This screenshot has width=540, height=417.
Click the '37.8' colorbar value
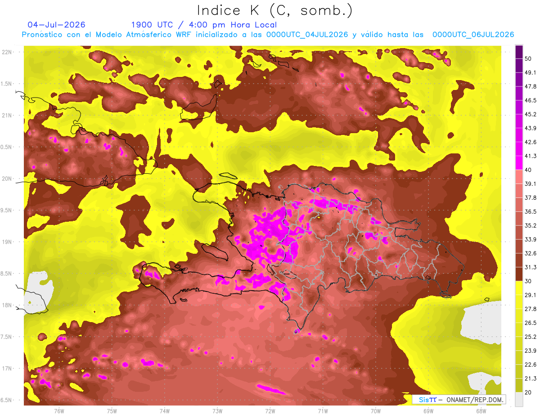pos(530,197)
